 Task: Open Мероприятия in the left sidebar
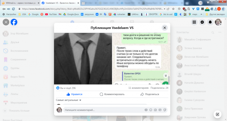pyautogui.click(x=19, y=103)
